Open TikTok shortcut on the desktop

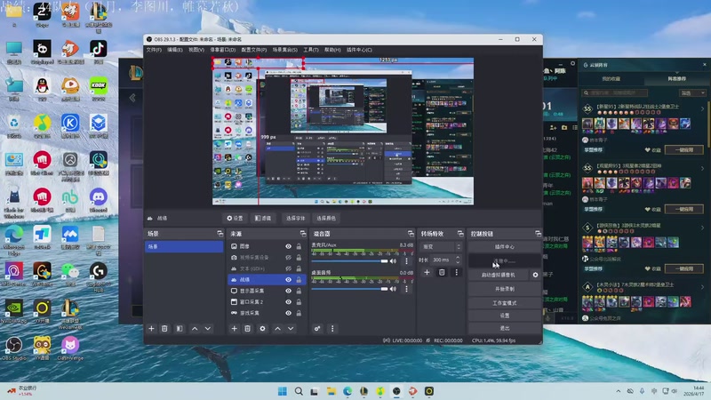pyautogui.click(x=99, y=52)
